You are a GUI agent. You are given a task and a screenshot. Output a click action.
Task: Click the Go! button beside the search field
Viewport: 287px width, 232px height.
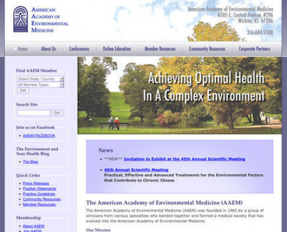pos(57,113)
